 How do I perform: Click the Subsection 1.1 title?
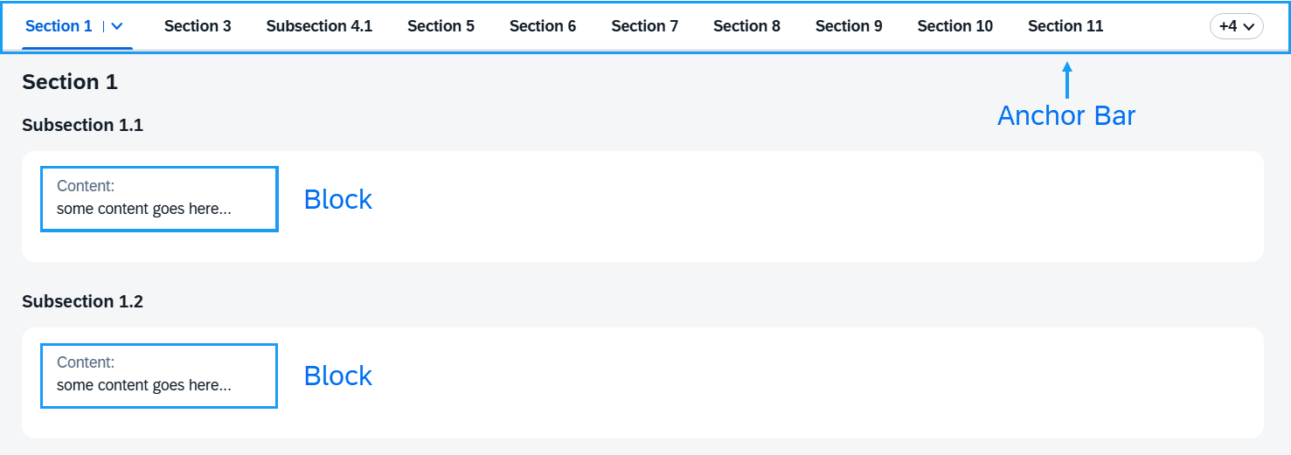pyautogui.click(x=82, y=125)
